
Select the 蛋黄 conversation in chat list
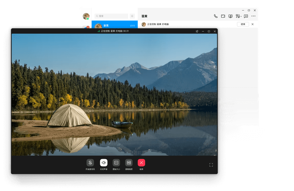click(115, 25)
